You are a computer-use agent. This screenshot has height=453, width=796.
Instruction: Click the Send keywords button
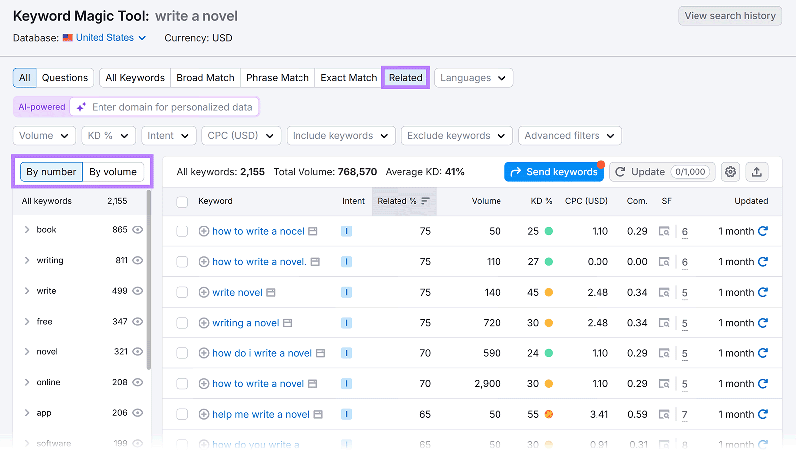[554, 171]
